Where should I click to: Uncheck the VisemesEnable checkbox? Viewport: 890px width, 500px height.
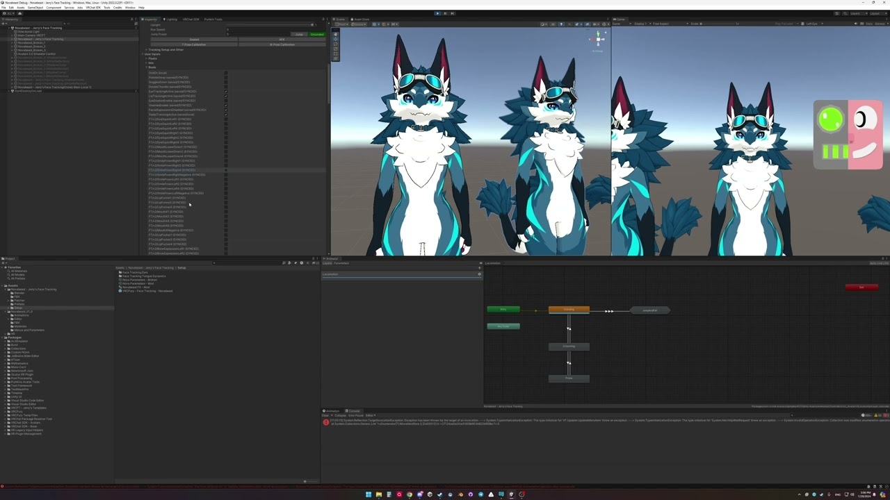point(226,106)
